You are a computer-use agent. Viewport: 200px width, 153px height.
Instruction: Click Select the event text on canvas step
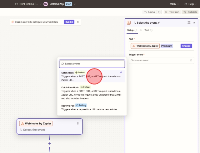(34, 130)
